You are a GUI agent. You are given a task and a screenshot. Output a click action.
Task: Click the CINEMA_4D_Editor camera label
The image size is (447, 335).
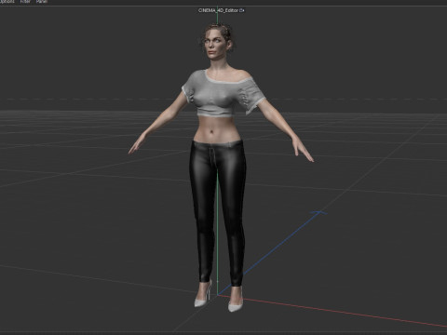click(218, 10)
